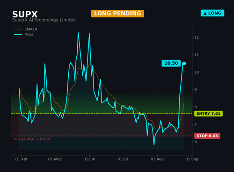Click the 9 price axis tick

196,90
